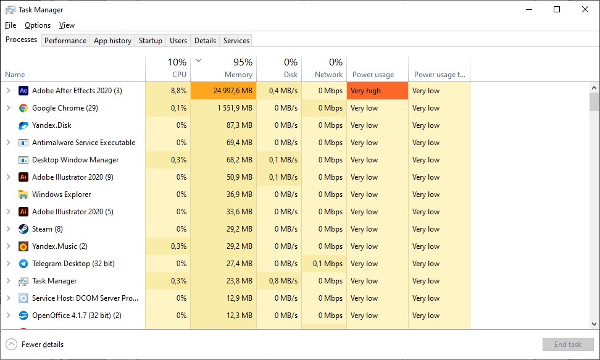Click the Task Manager process row icon
The width and height of the screenshot is (600, 360).
click(23, 281)
